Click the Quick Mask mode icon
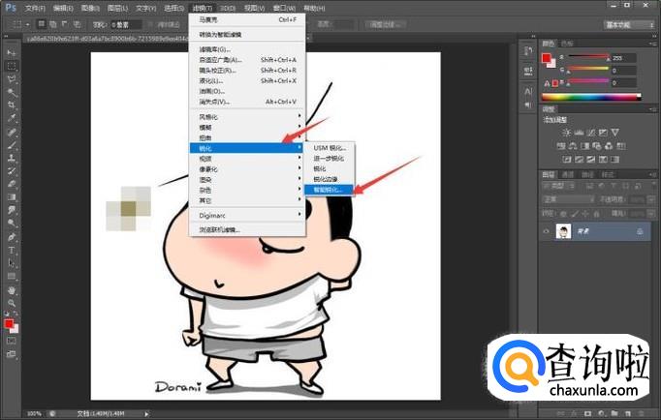Image resolution: width=661 pixels, height=420 pixels. click(x=12, y=341)
